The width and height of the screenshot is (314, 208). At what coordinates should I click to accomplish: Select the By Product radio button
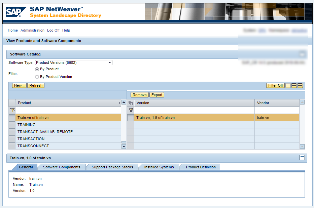coord(37,69)
